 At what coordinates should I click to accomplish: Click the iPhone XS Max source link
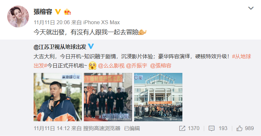[x=101, y=22]
